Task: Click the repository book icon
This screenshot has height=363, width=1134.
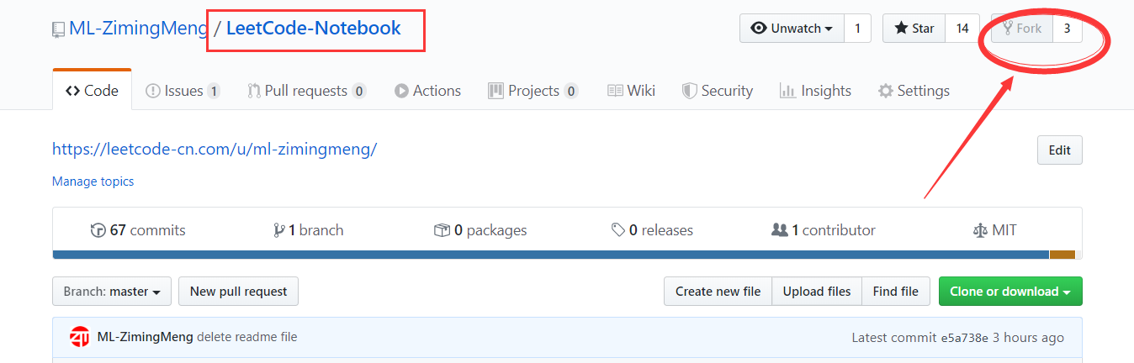Action: click(58, 29)
